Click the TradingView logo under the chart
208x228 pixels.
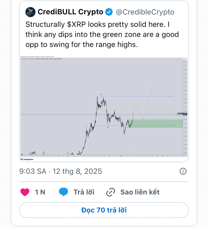[27, 159]
